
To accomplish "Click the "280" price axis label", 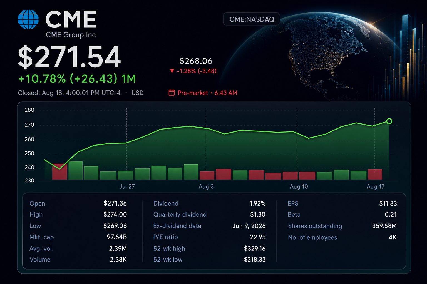I will point(29,110).
